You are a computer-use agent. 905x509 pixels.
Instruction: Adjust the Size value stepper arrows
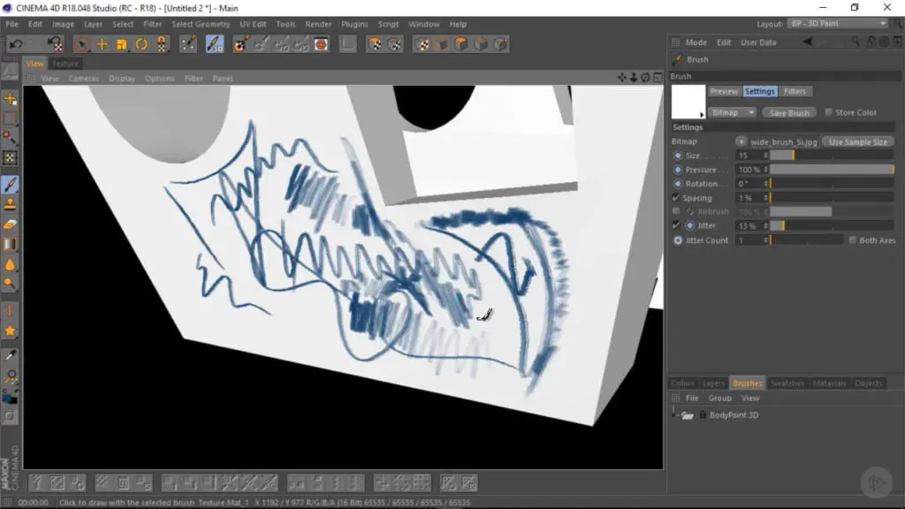coord(766,156)
